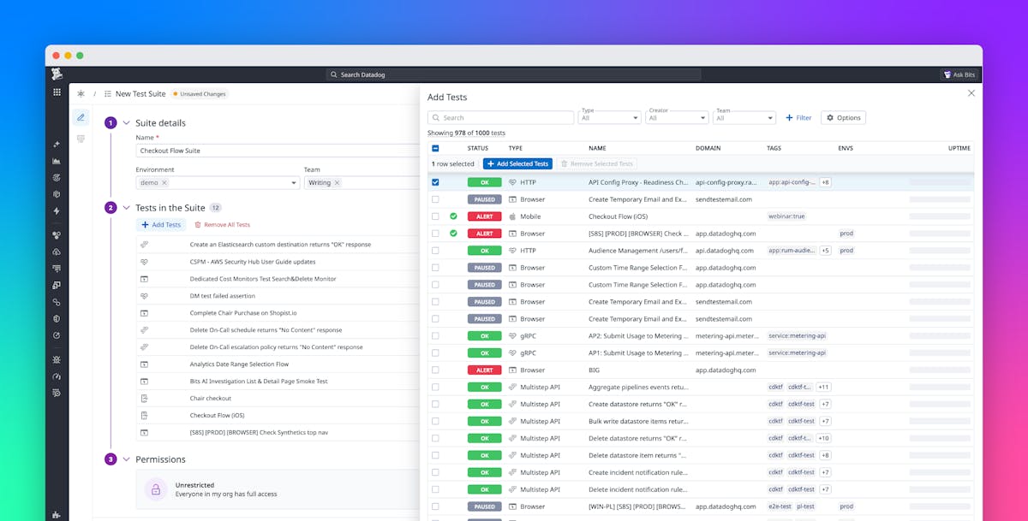Viewport: 1028px width, 521px height.
Task: Check the checkbox for the Checkout Flow (iOS) test
Action: 433,216
